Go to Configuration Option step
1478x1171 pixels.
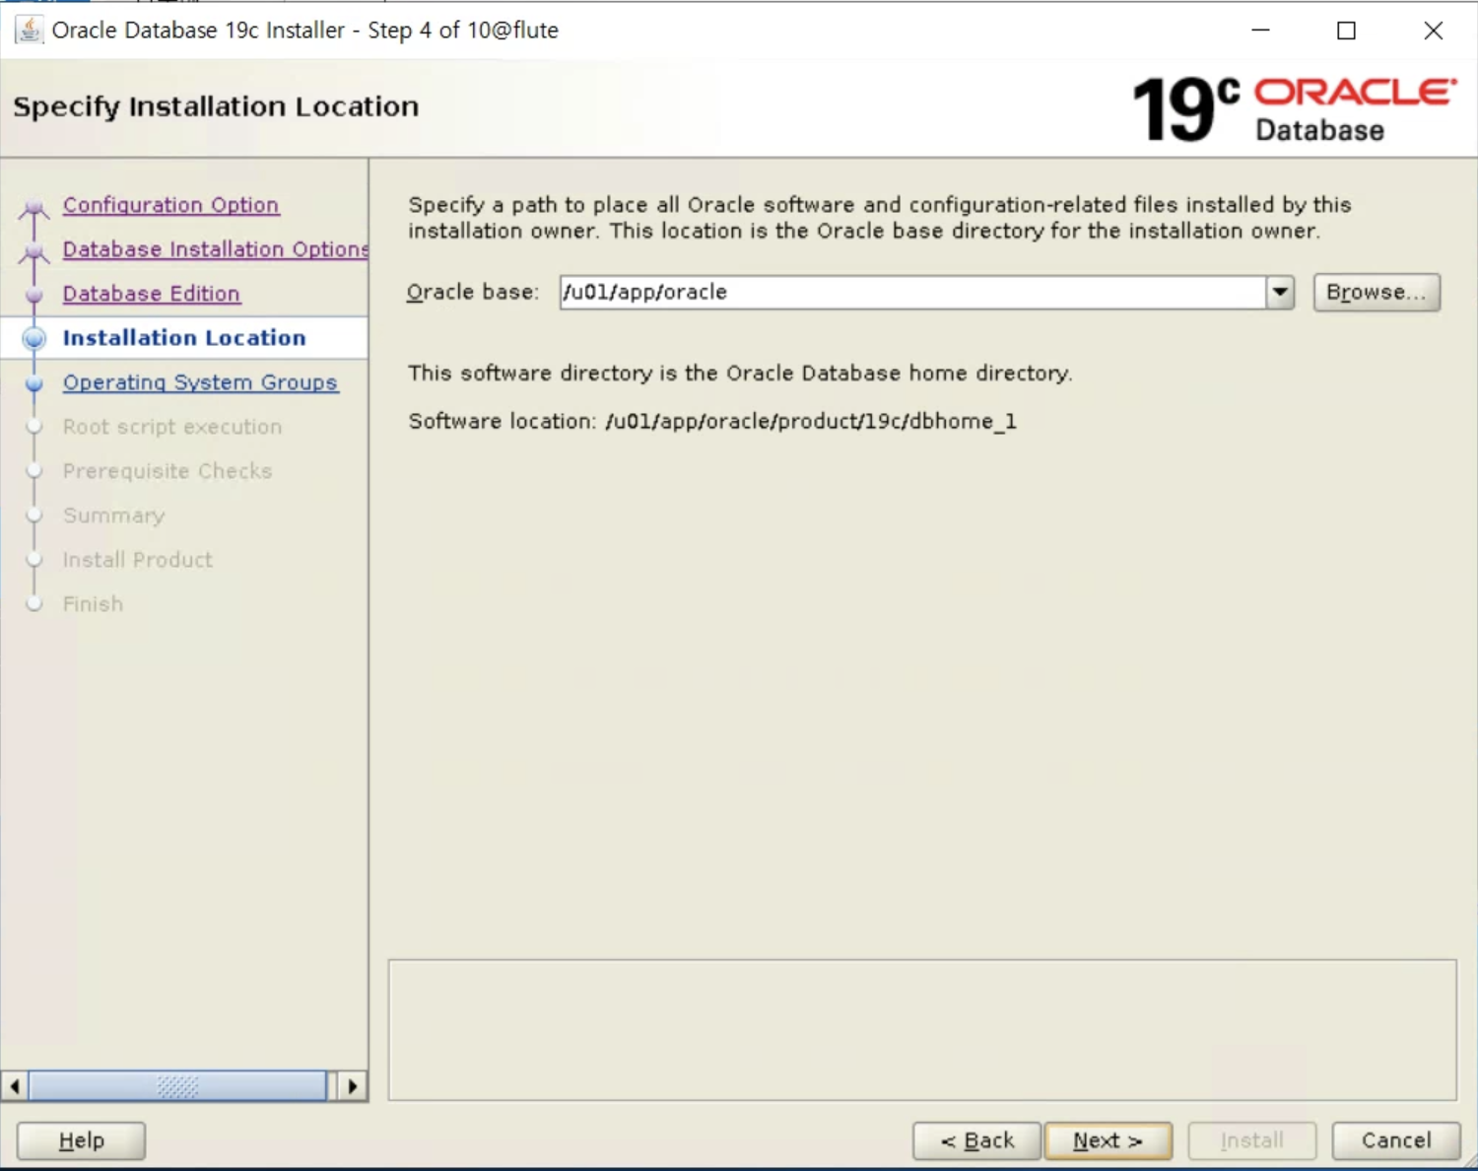click(x=170, y=205)
